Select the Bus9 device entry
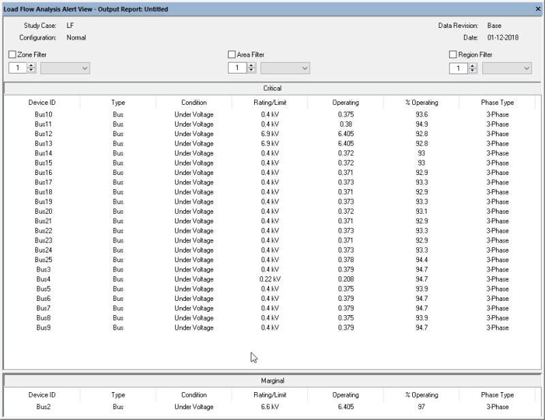This screenshot has width=545, height=420. [x=44, y=328]
